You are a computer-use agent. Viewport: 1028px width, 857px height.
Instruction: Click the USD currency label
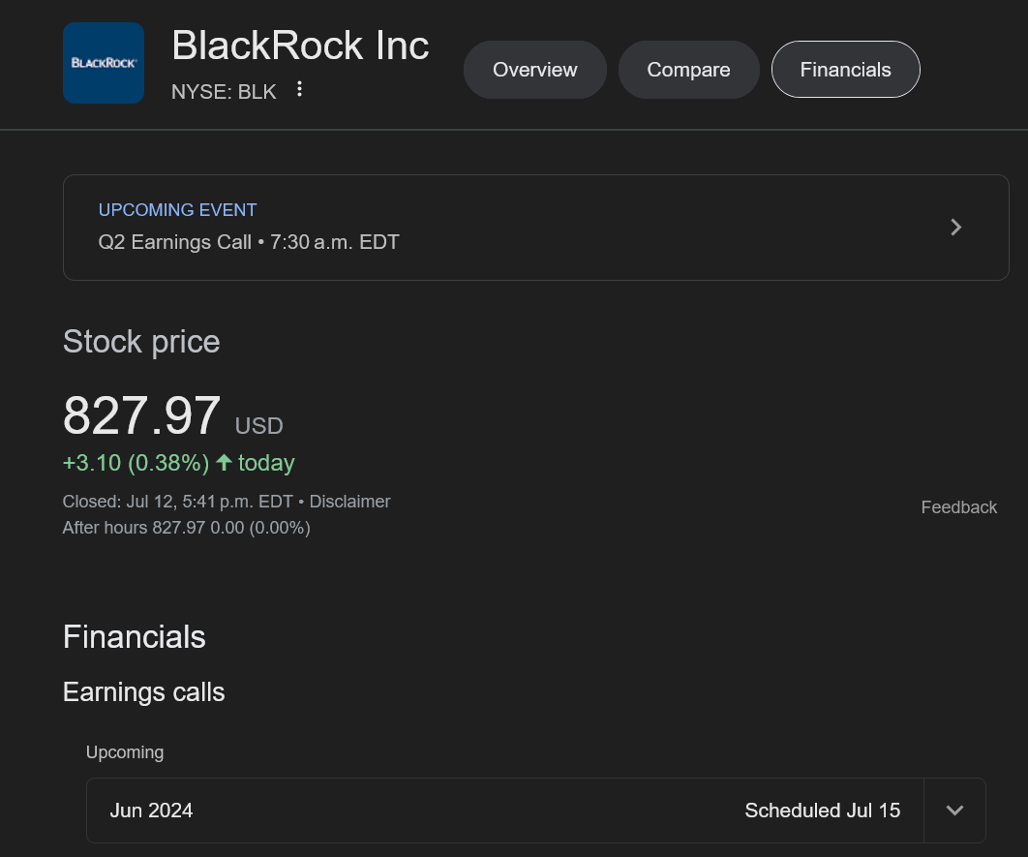point(259,426)
